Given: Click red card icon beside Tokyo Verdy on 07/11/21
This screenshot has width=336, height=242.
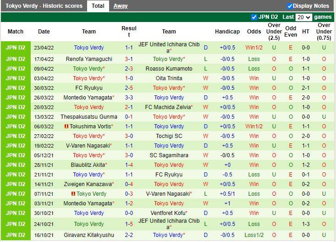Looking at the screenshot, I should pyautogui.click(x=73, y=194).
